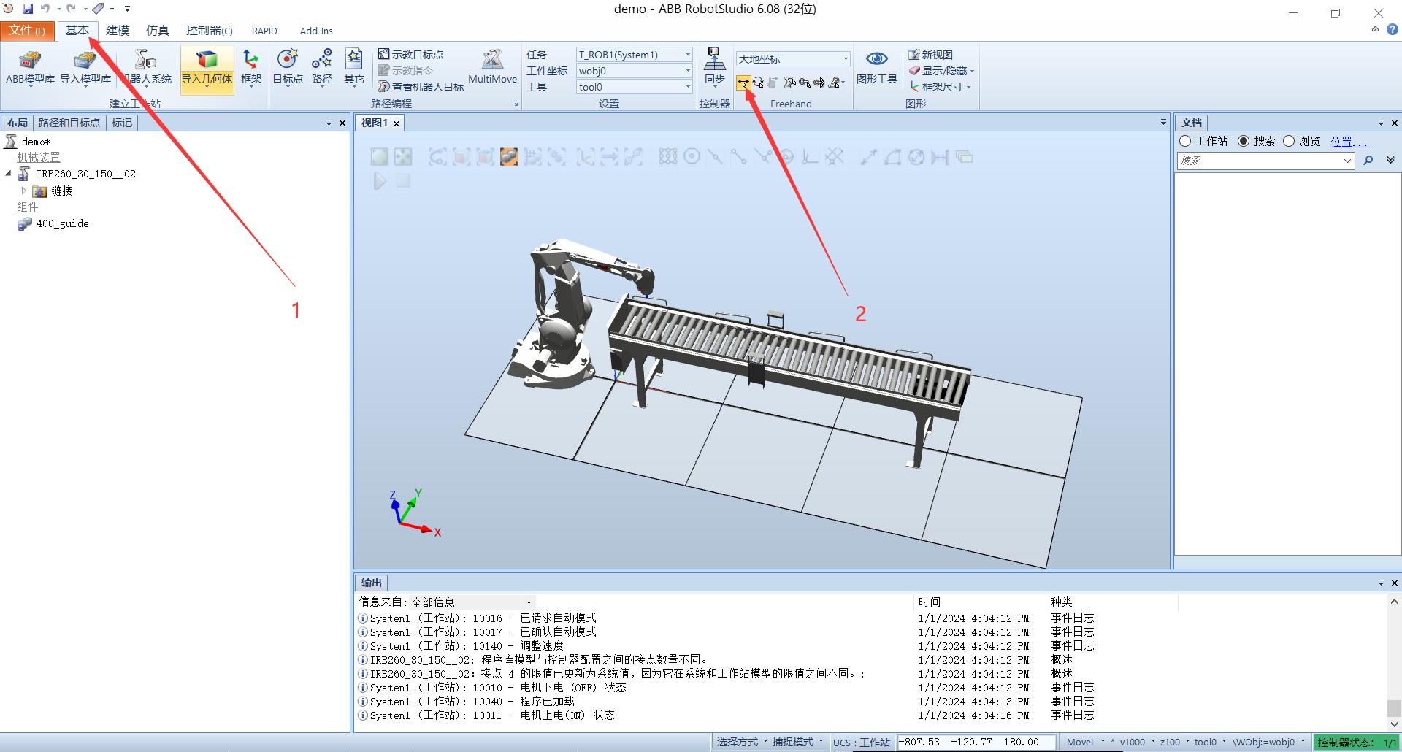Viewport: 1402px width, 752px height.
Task: Toggle the curve selection level icon
Action: click(439, 156)
